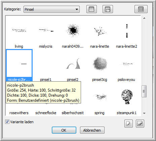Click the create brush from selection icon
The width and height of the screenshot is (156, 141).
coord(140,124)
